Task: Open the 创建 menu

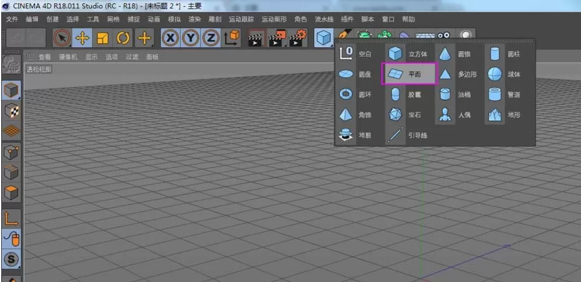Action: tap(52, 19)
